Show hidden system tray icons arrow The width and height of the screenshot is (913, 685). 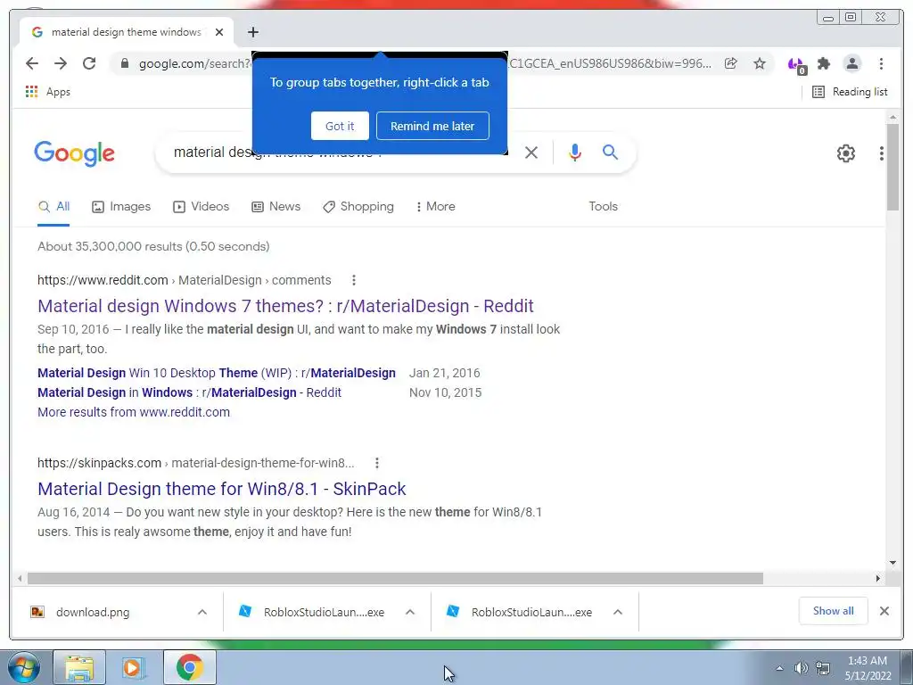click(779, 668)
